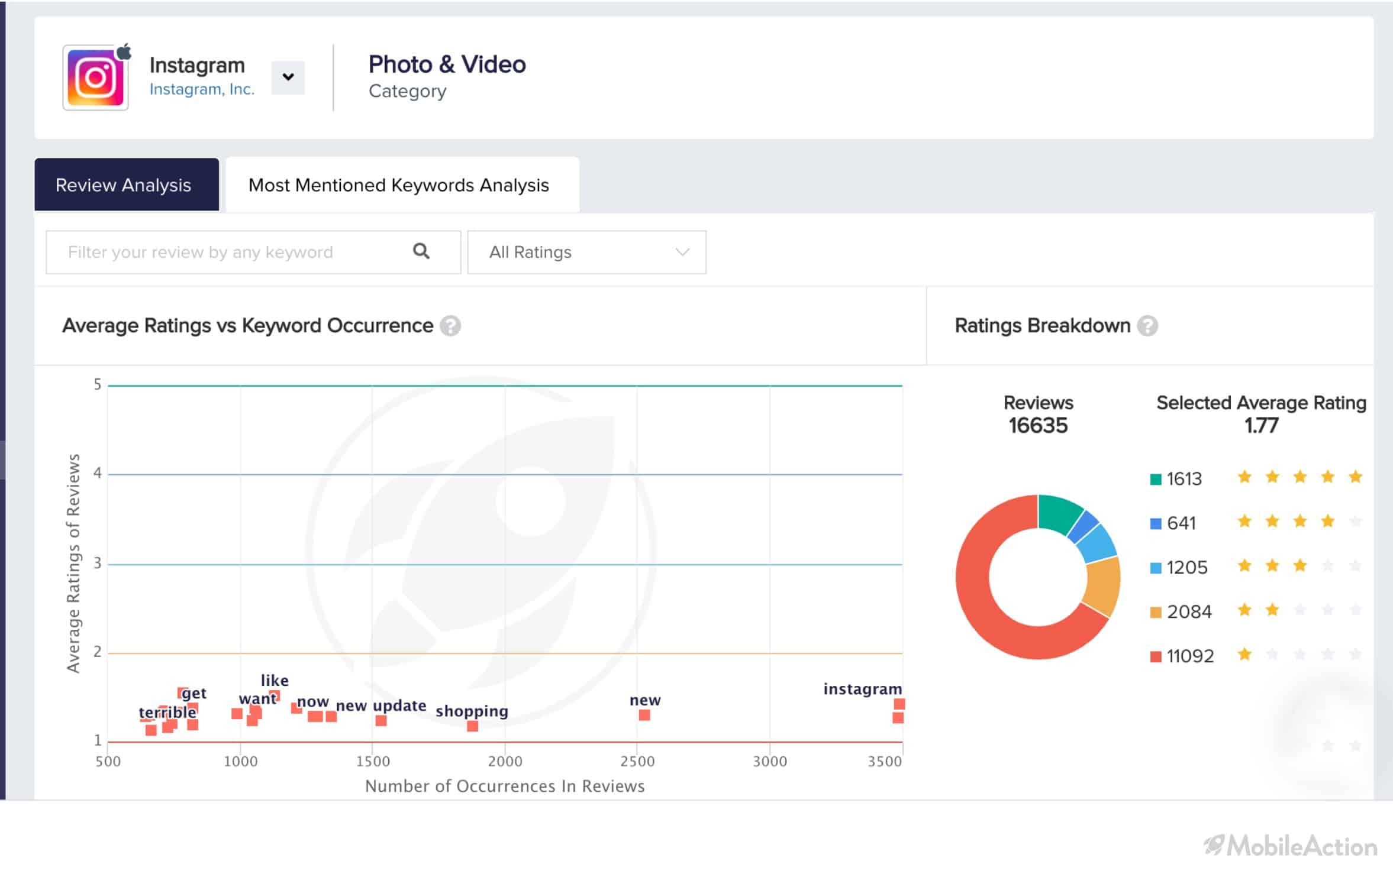Click the 11092 one-star count
This screenshot has height=887, width=1393.
[x=1190, y=656]
